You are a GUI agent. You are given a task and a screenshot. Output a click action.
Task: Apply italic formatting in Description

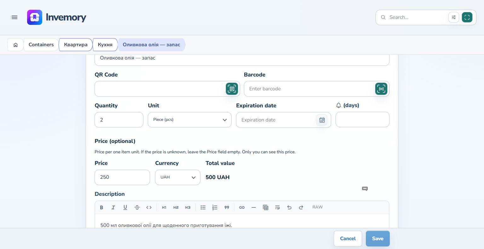(x=113, y=207)
